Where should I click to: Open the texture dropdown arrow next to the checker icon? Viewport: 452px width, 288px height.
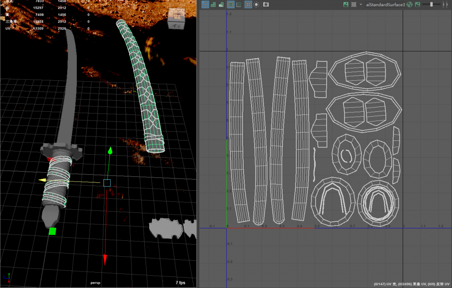tap(361, 4)
